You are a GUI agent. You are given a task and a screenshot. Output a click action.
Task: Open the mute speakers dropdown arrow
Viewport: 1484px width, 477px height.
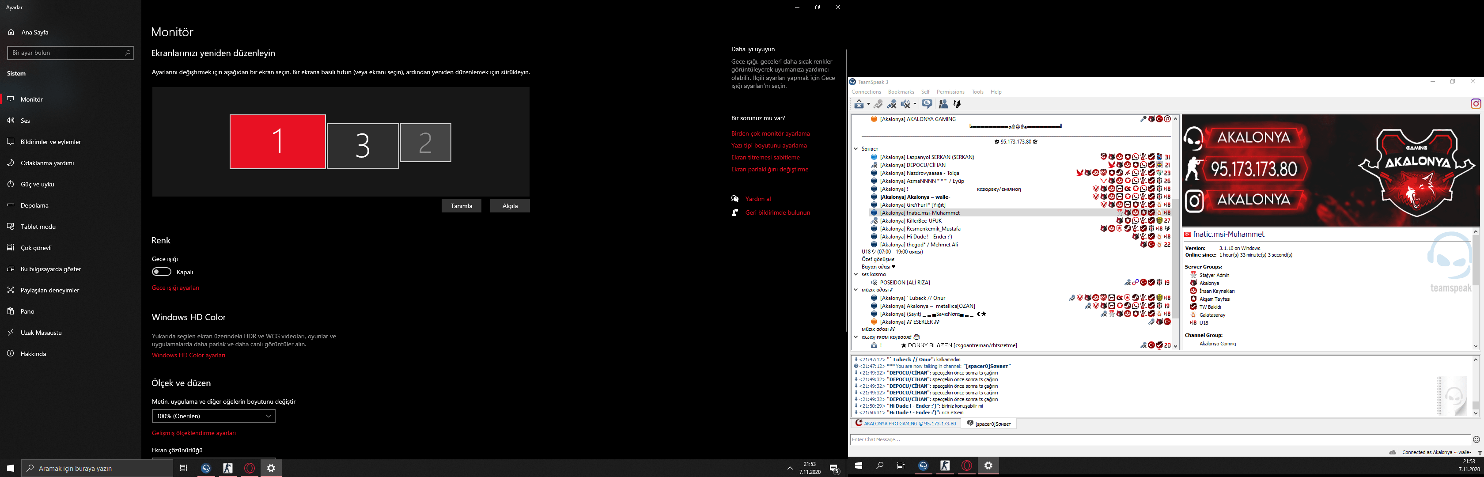pyautogui.click(x=915, y=104)
